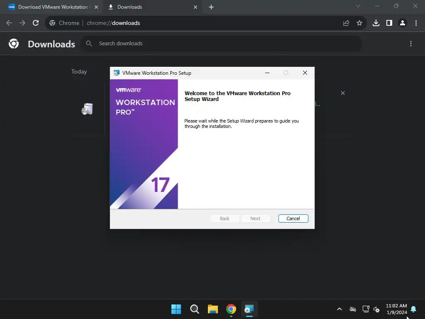
Task: Open Windows Start menu
Action: pyautogui.click(x=176, y=309)
